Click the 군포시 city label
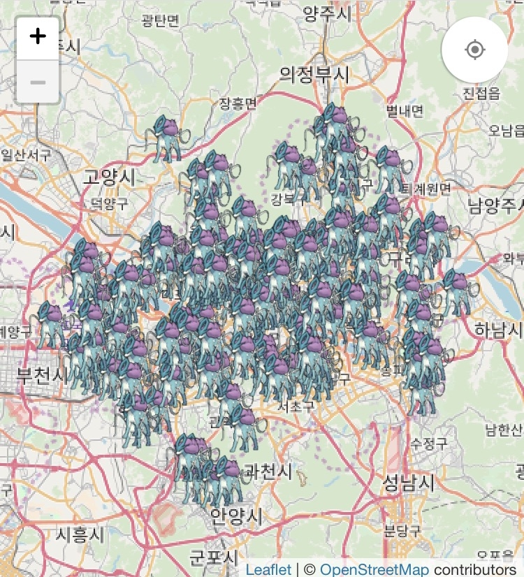The height and width of the screenshot is (577, 524). pos(214,558)
